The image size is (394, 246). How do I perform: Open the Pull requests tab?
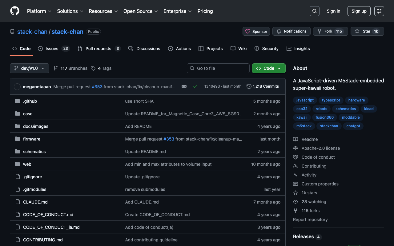(98, 49)
